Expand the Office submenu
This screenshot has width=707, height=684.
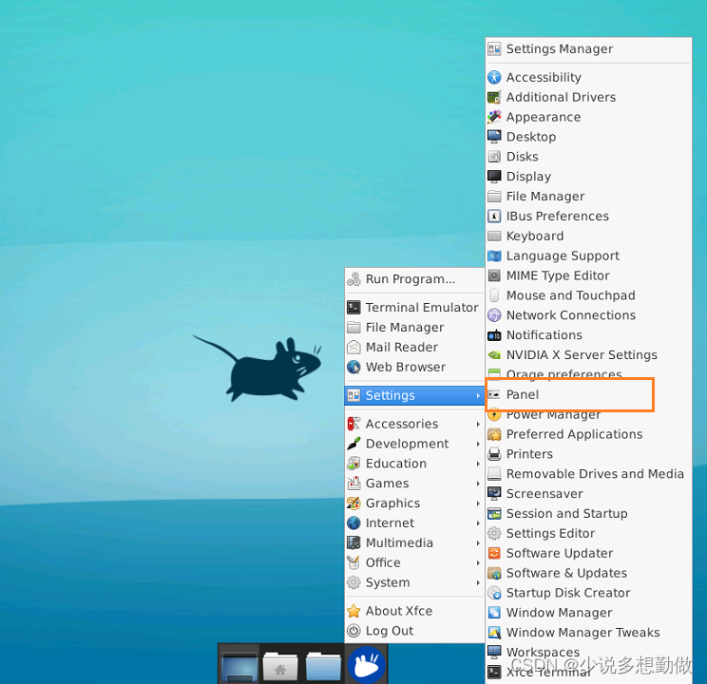(x=414, y=562)
